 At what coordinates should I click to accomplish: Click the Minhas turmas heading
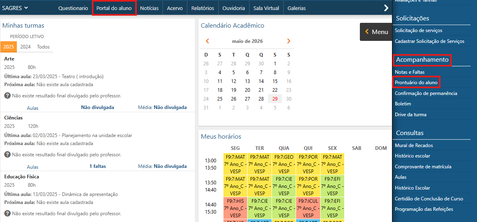click(x=23, y=26)
